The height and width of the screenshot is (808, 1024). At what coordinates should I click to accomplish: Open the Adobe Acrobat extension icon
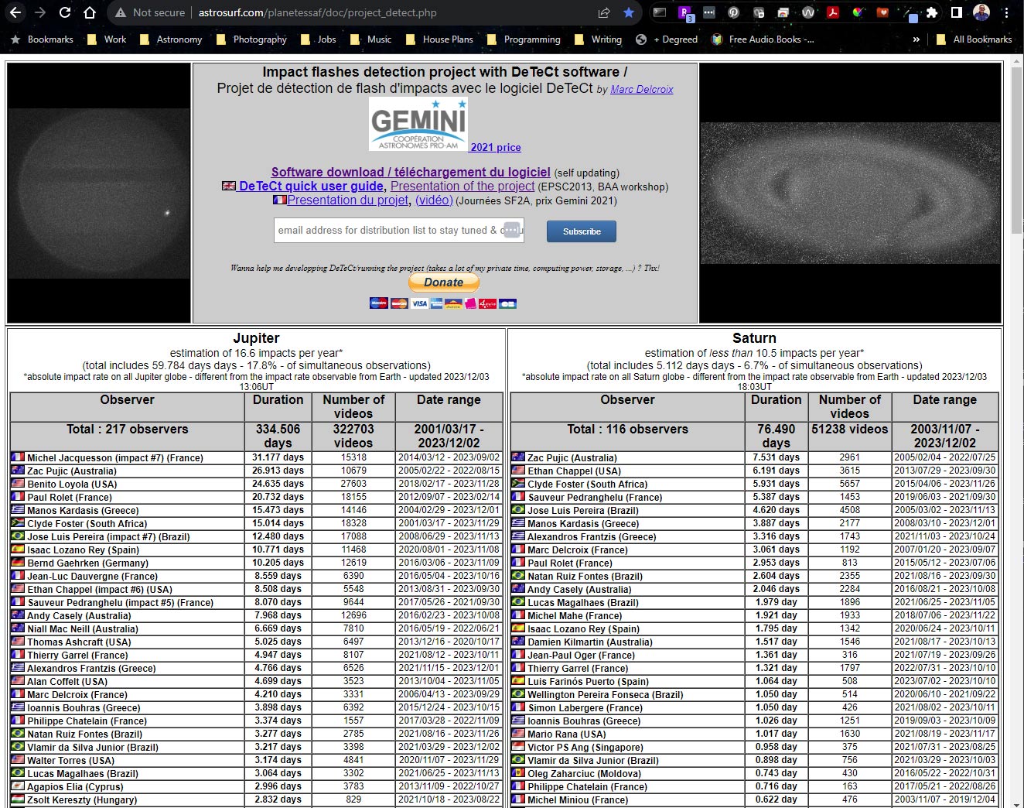834,12
